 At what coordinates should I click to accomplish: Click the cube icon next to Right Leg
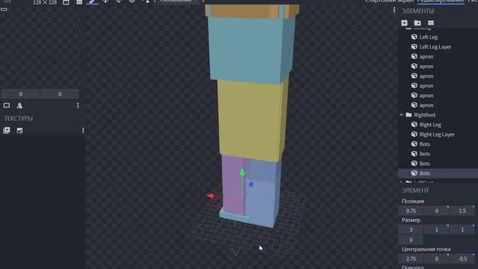click(414, 125)
